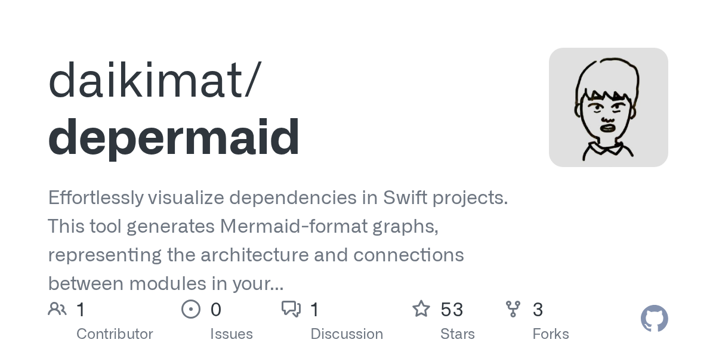Click the GitHub Octocat logo
This screenshot has height=358, width=716.
[654, 319]
